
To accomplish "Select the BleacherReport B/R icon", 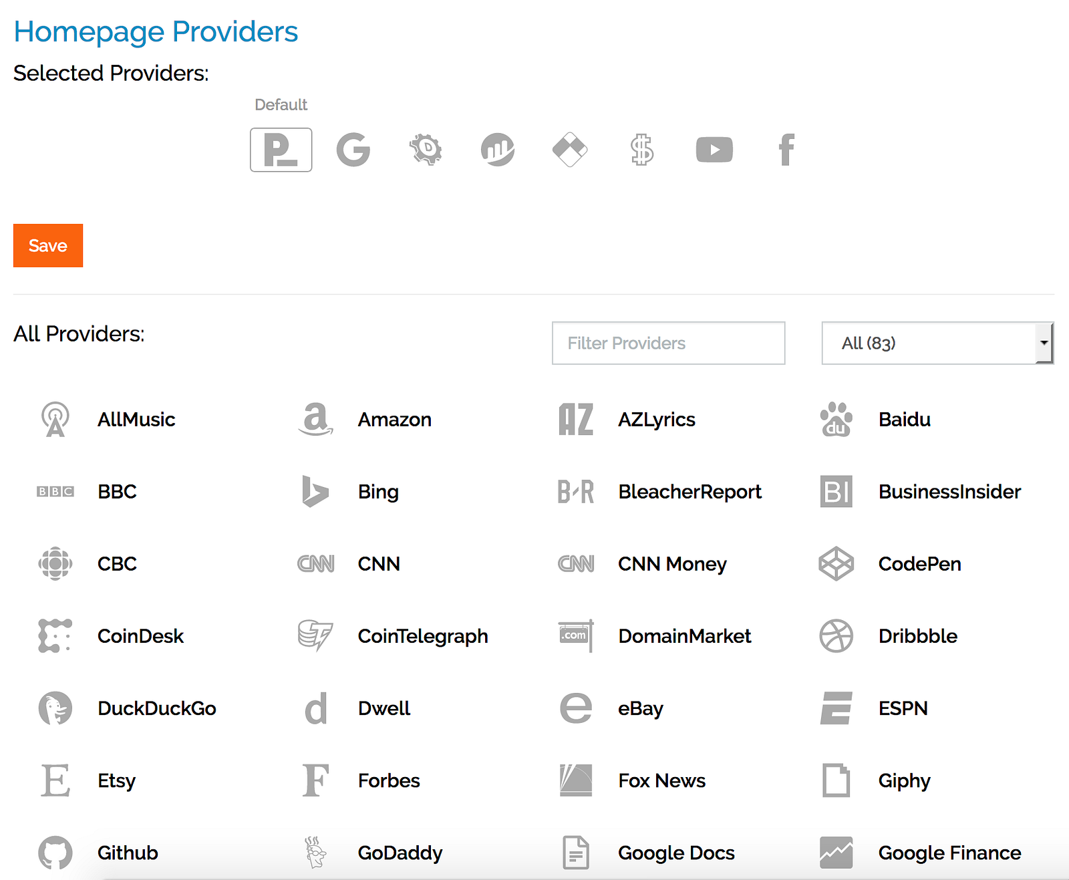I will tap(576, 491).
